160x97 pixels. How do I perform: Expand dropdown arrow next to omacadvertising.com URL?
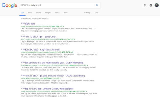(x=60, y=78)
